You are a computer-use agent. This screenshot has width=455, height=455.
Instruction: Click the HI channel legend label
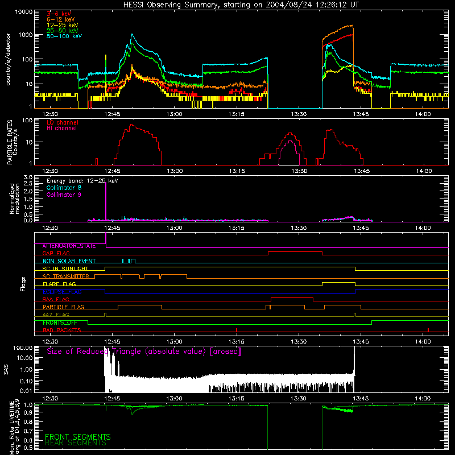coord(62,129)
